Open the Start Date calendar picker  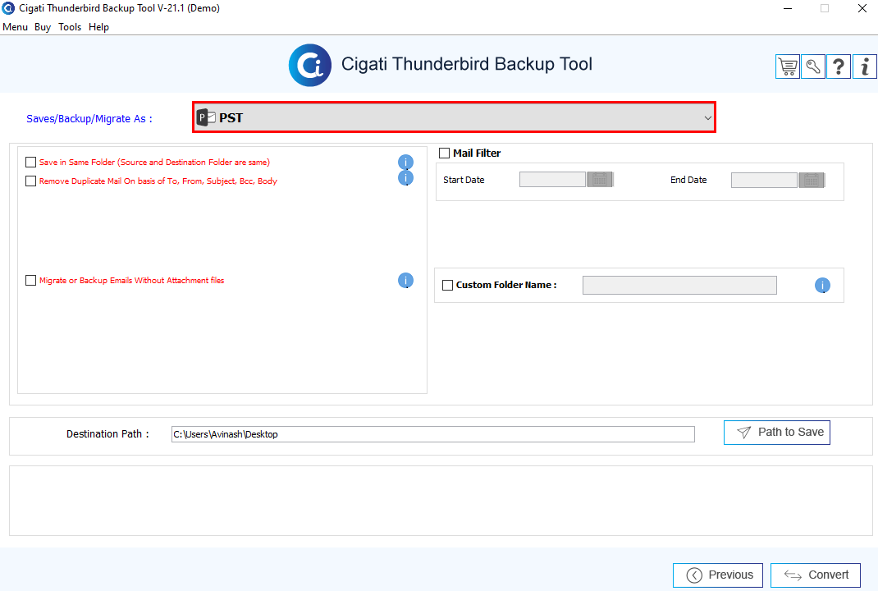point(601,180)
